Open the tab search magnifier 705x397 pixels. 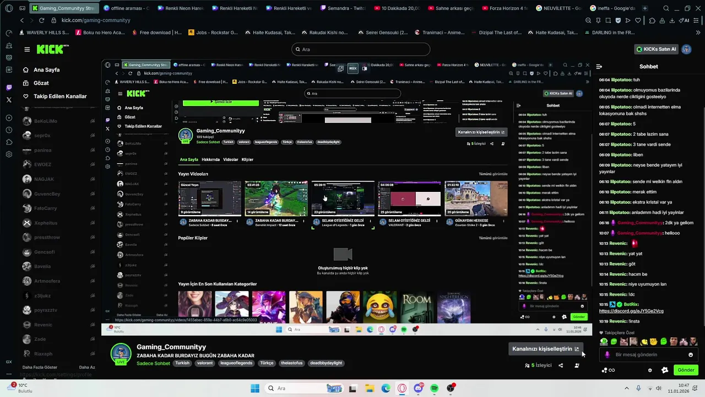point(666,8)
